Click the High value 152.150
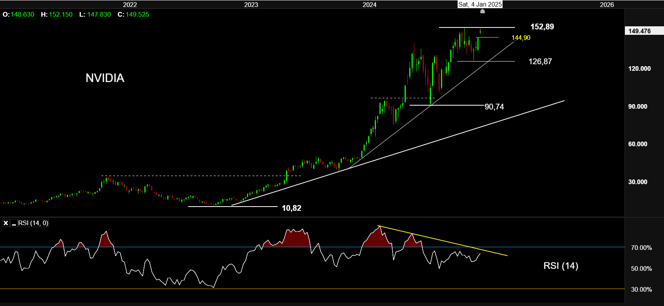Image resolution: width=664 pixels, height=306 pixels. click(61, 14)
